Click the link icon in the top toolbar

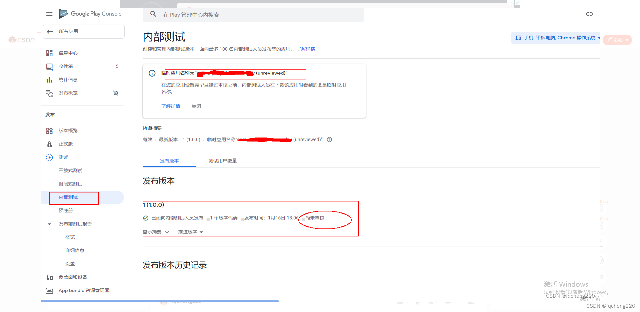tap(589, 14)
